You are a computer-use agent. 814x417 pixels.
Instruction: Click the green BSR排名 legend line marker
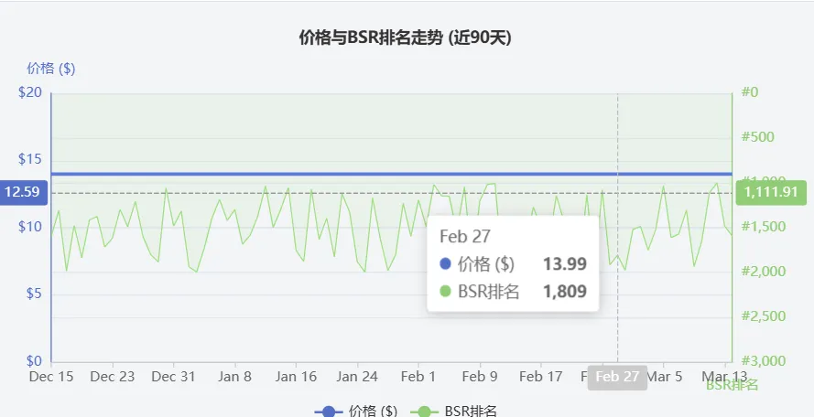(x=426, y=412)
